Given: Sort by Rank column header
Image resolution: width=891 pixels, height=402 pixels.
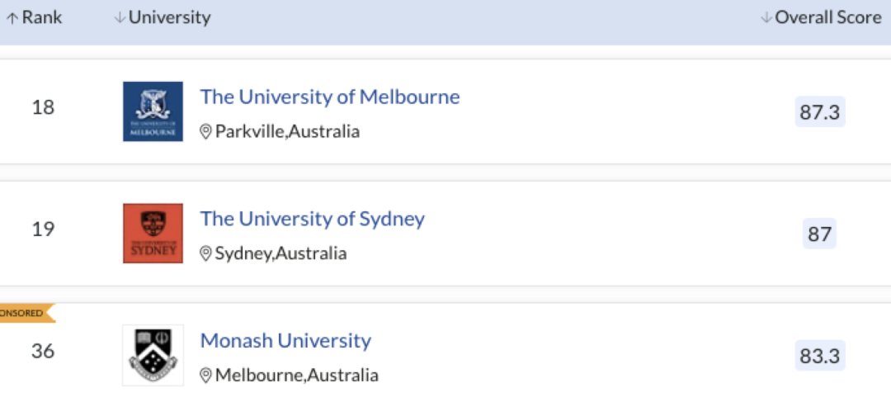Looking at the screenshot, I should point(34,17).
